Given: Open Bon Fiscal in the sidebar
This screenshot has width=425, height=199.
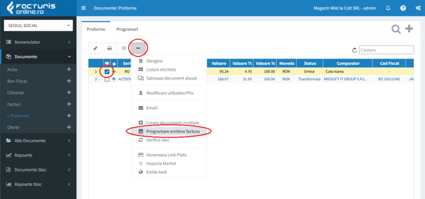Looking at the screenshot, I should [17, 81].
